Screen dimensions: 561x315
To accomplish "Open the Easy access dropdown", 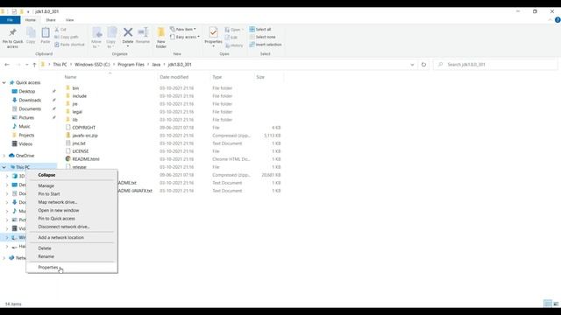I will pos(185,37).
